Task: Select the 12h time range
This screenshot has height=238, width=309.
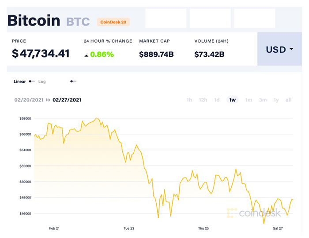Action: click(203, 100)
